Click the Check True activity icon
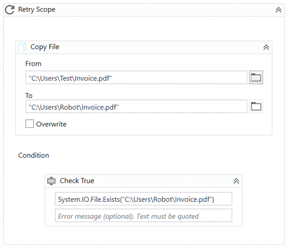 (x=51, y=181)
